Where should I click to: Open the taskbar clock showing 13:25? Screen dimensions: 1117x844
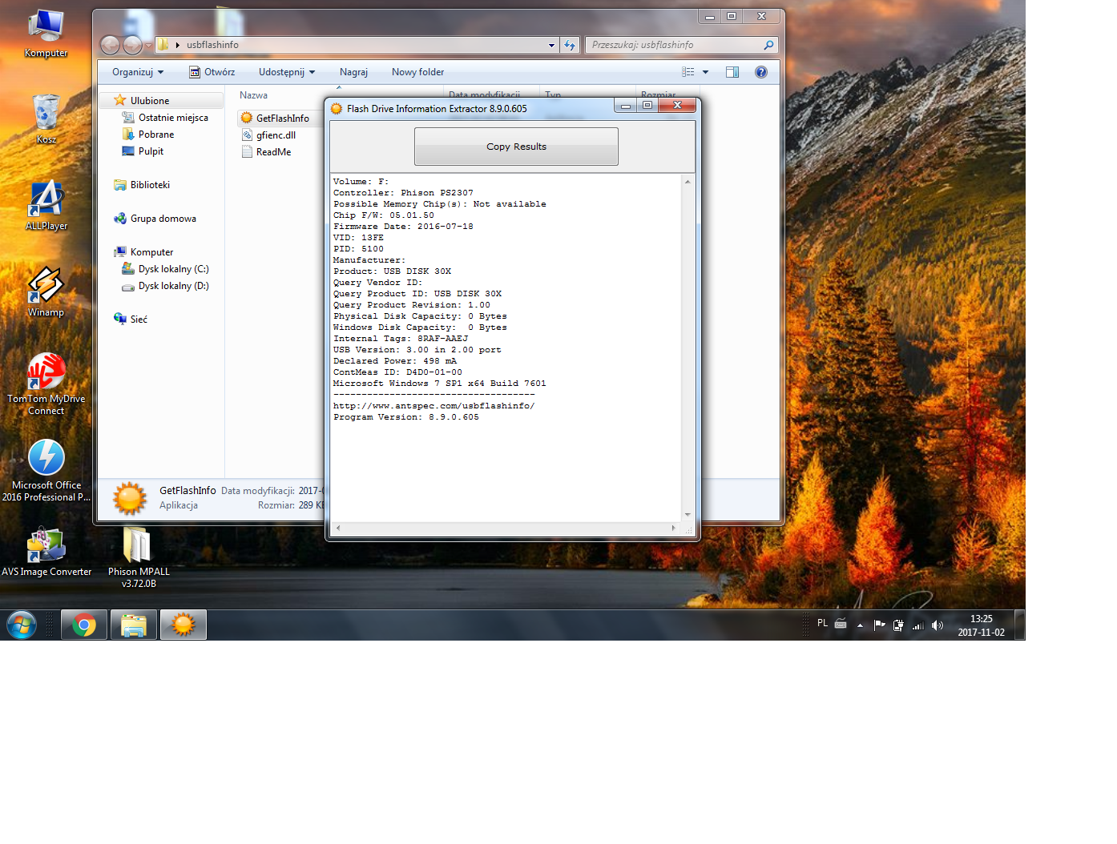coord(981,625)
